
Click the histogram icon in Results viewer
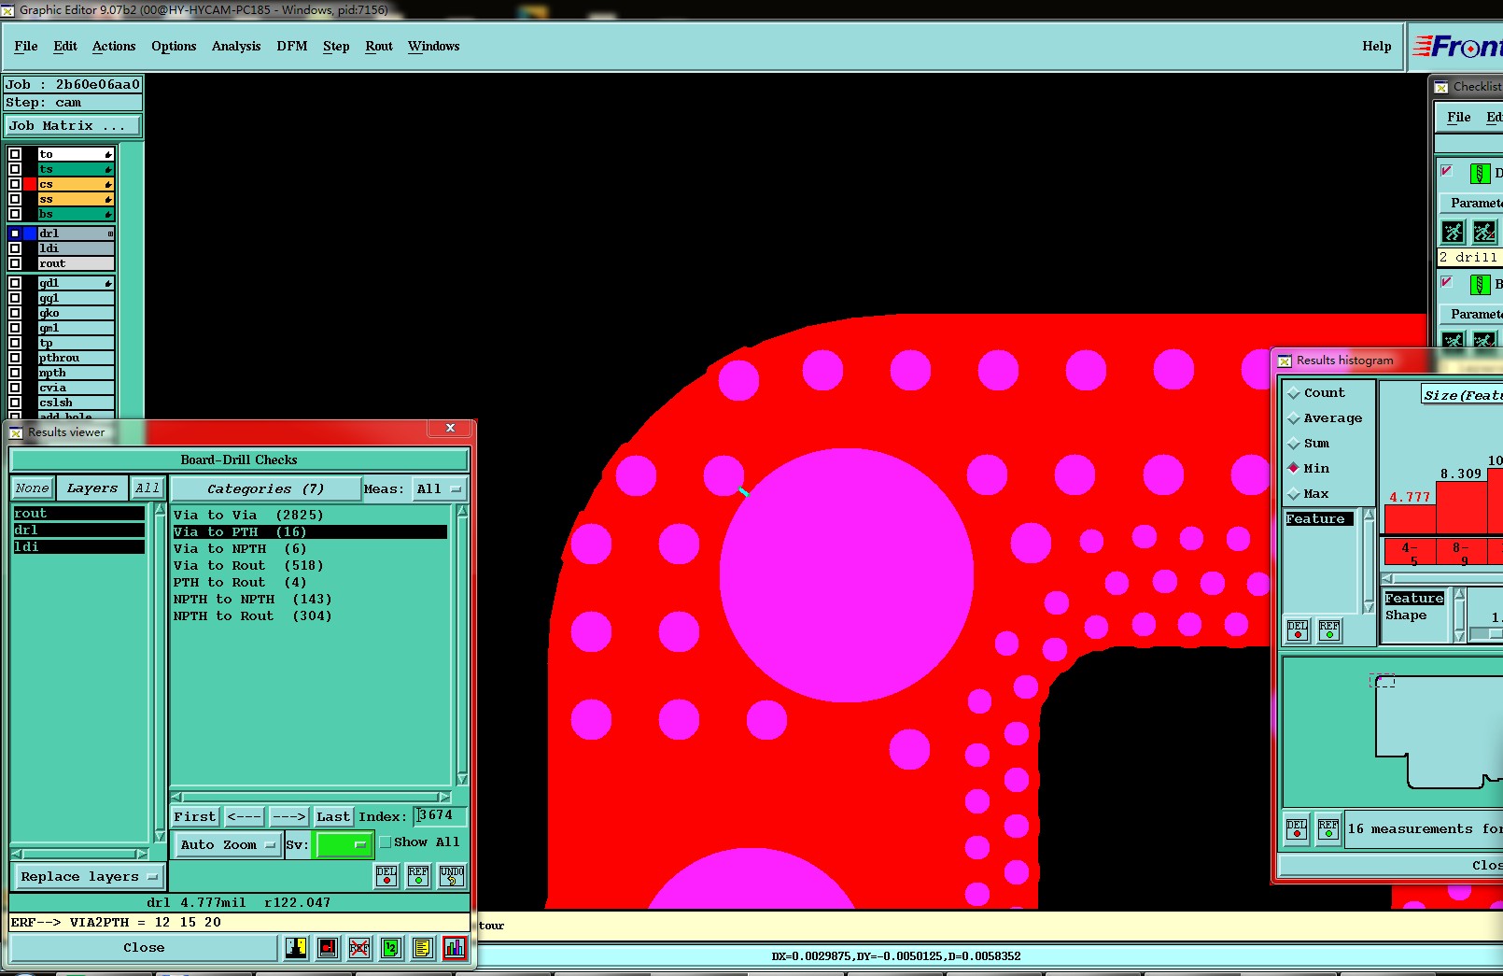click(455, 948)
